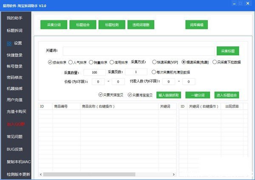
Task: Open 我的助手 in the sidebar
Action: click(x=15, y=19)
